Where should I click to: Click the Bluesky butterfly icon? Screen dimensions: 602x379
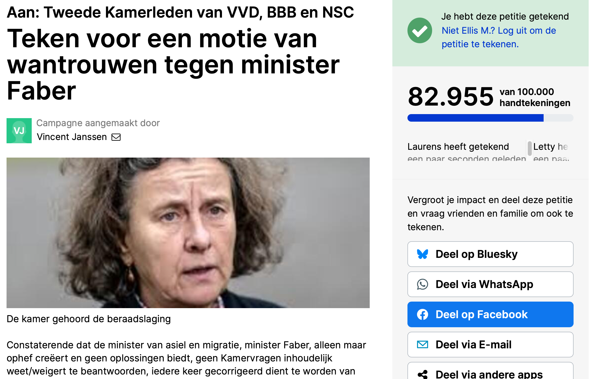(422, 254)
